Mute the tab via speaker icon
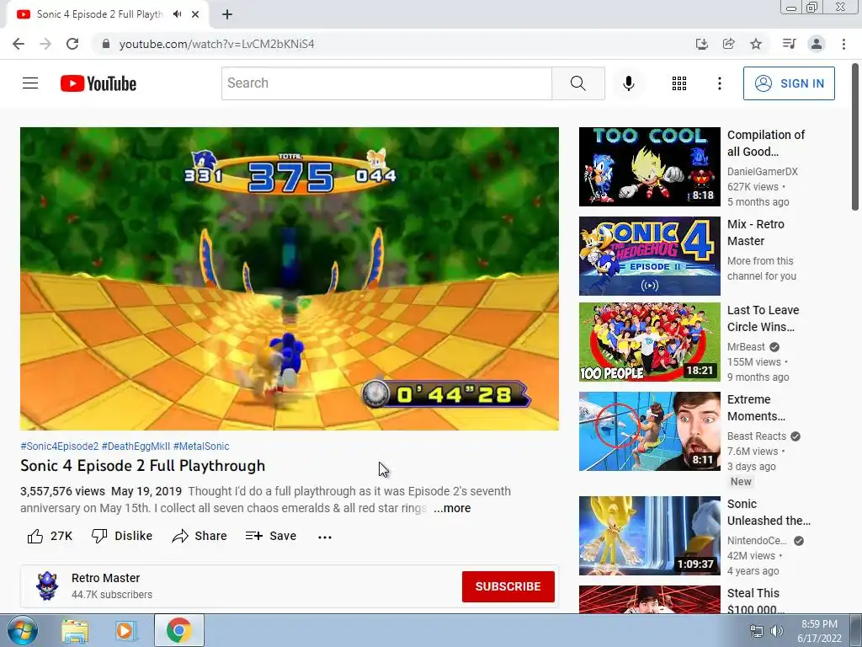The image size is (862, 647). pos(177,14)
